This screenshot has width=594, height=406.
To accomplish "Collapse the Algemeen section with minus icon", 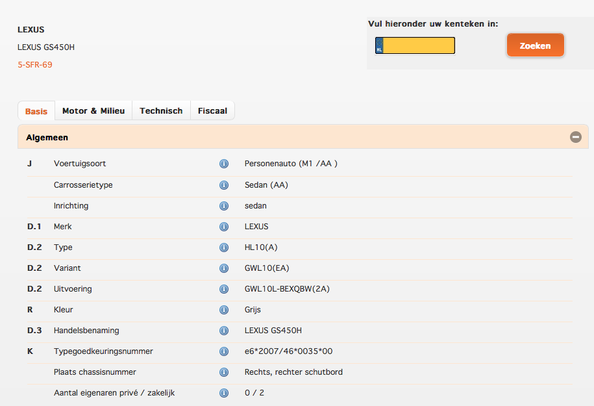I will pyautogui.click(x=575, y=137).
